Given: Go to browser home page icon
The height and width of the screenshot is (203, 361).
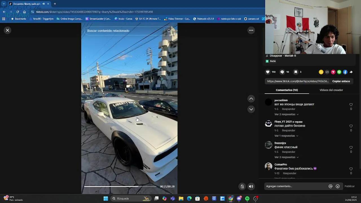Looking at the screenshot, I should [25, 12].
